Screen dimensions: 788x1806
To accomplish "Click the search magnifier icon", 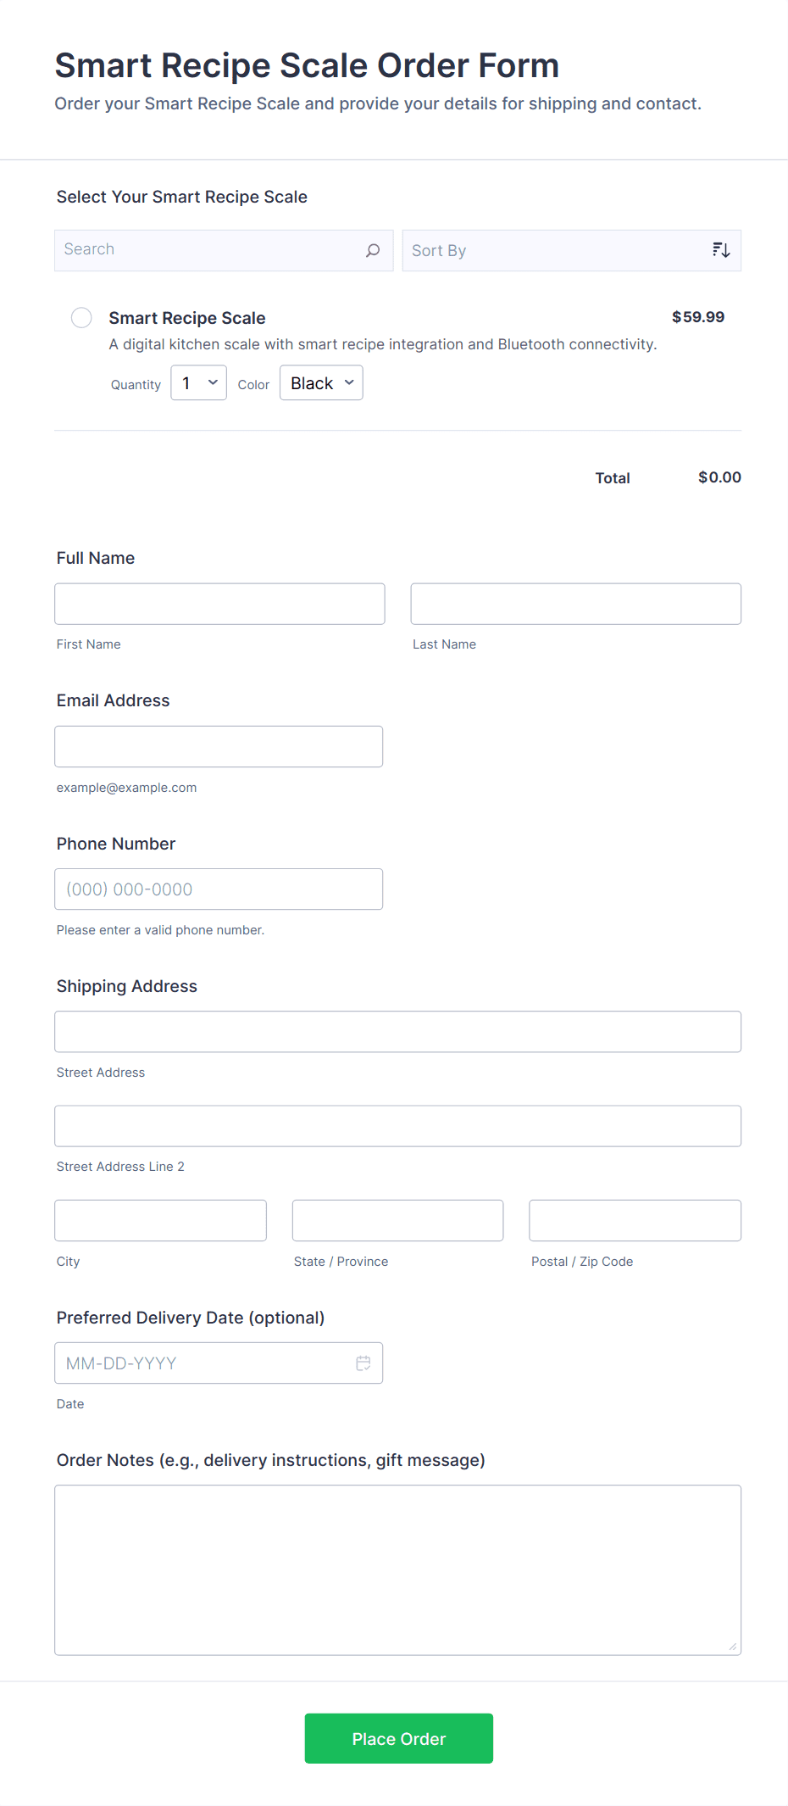I will (373, 251).
